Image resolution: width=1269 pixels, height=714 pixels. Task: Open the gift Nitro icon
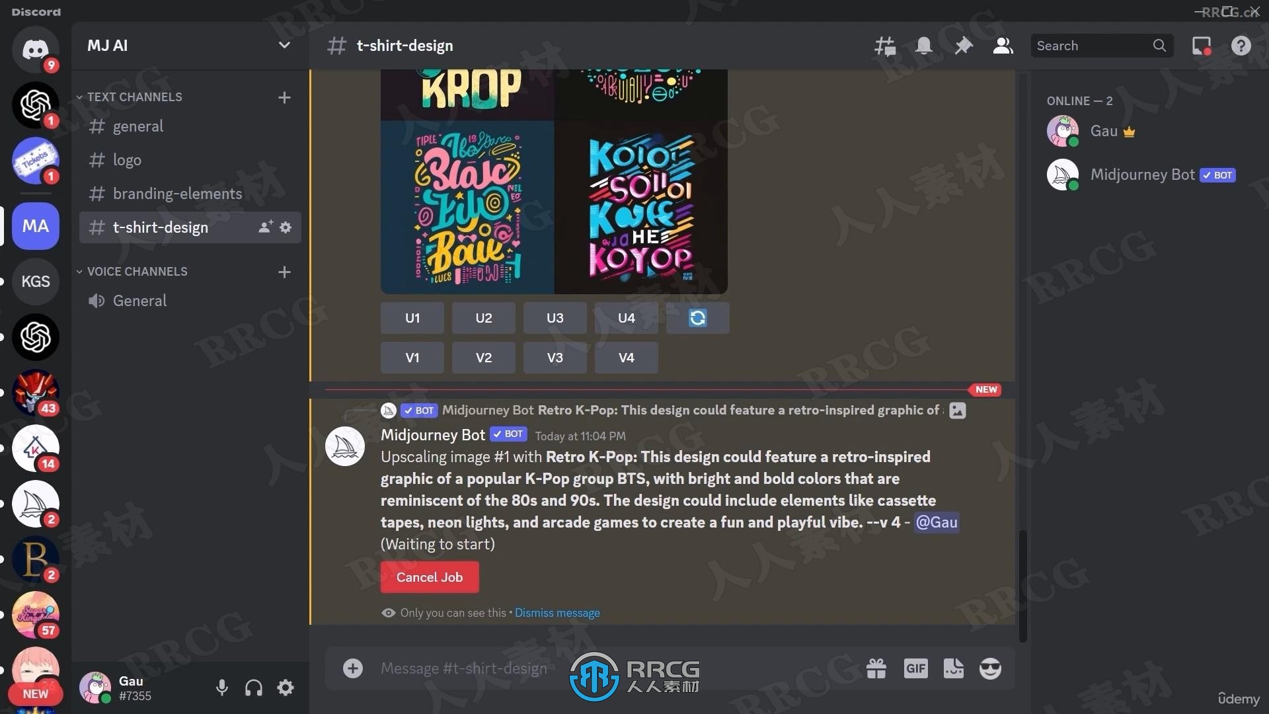876,668
